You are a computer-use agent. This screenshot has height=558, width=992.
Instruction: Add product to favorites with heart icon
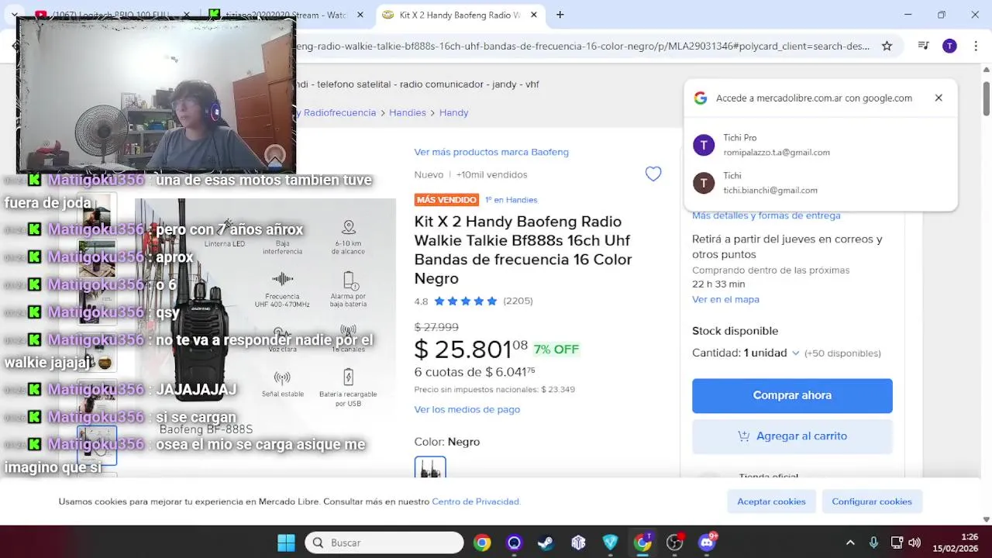(653, 174)
